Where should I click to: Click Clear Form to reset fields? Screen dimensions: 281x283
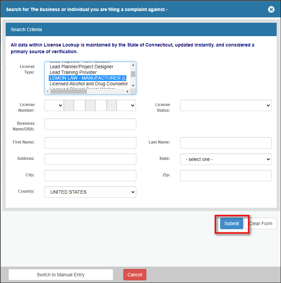tap(260, 223)
